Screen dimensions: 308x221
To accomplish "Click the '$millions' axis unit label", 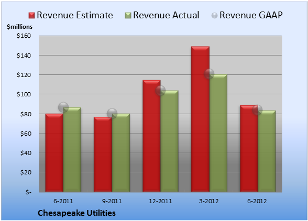I will [20, 27].
